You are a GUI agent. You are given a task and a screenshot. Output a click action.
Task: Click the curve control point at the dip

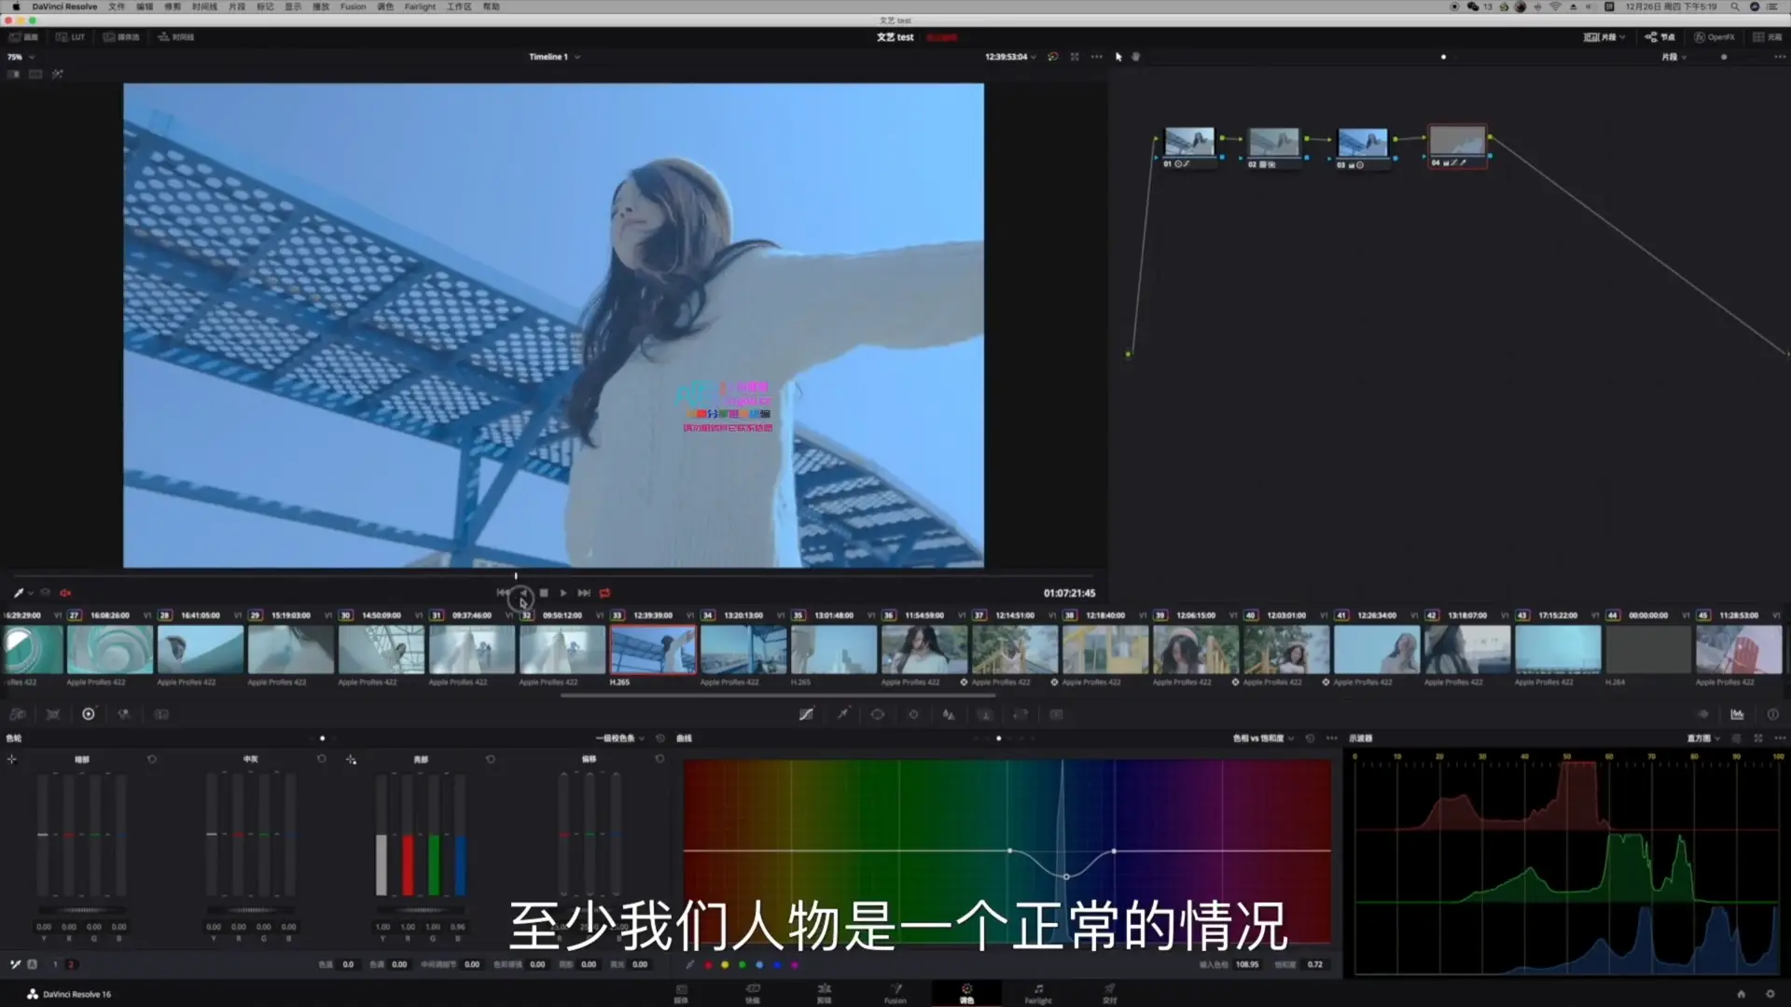1066,876
